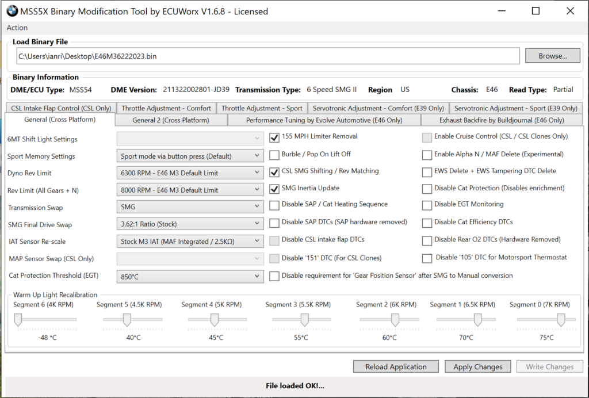Click the Apply Changes button

click(x=478, y=366)
